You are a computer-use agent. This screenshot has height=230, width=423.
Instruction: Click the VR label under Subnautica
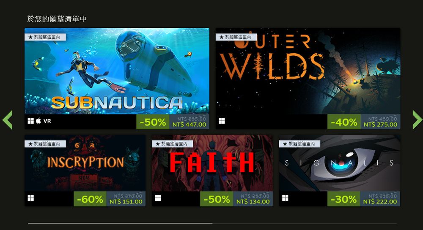coord(47,121)
